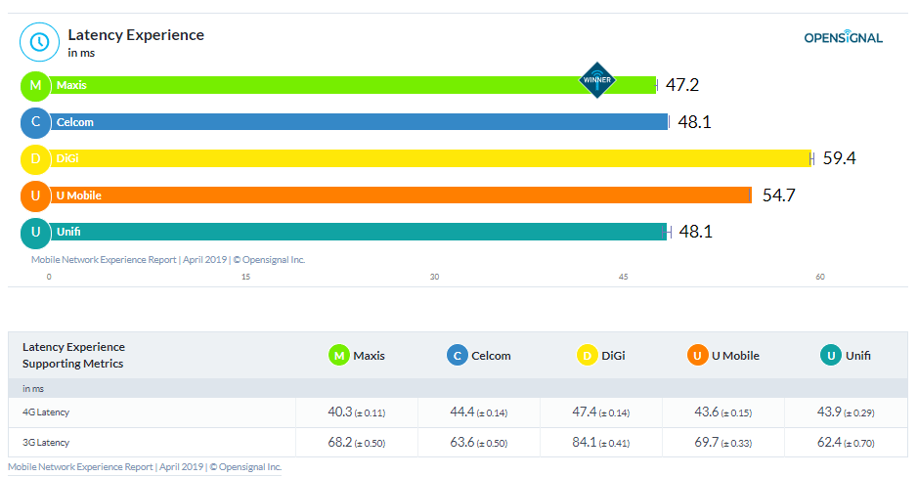
Task: Click the Winner badge on the Maxis bar
Action: (x=596, y=79)
